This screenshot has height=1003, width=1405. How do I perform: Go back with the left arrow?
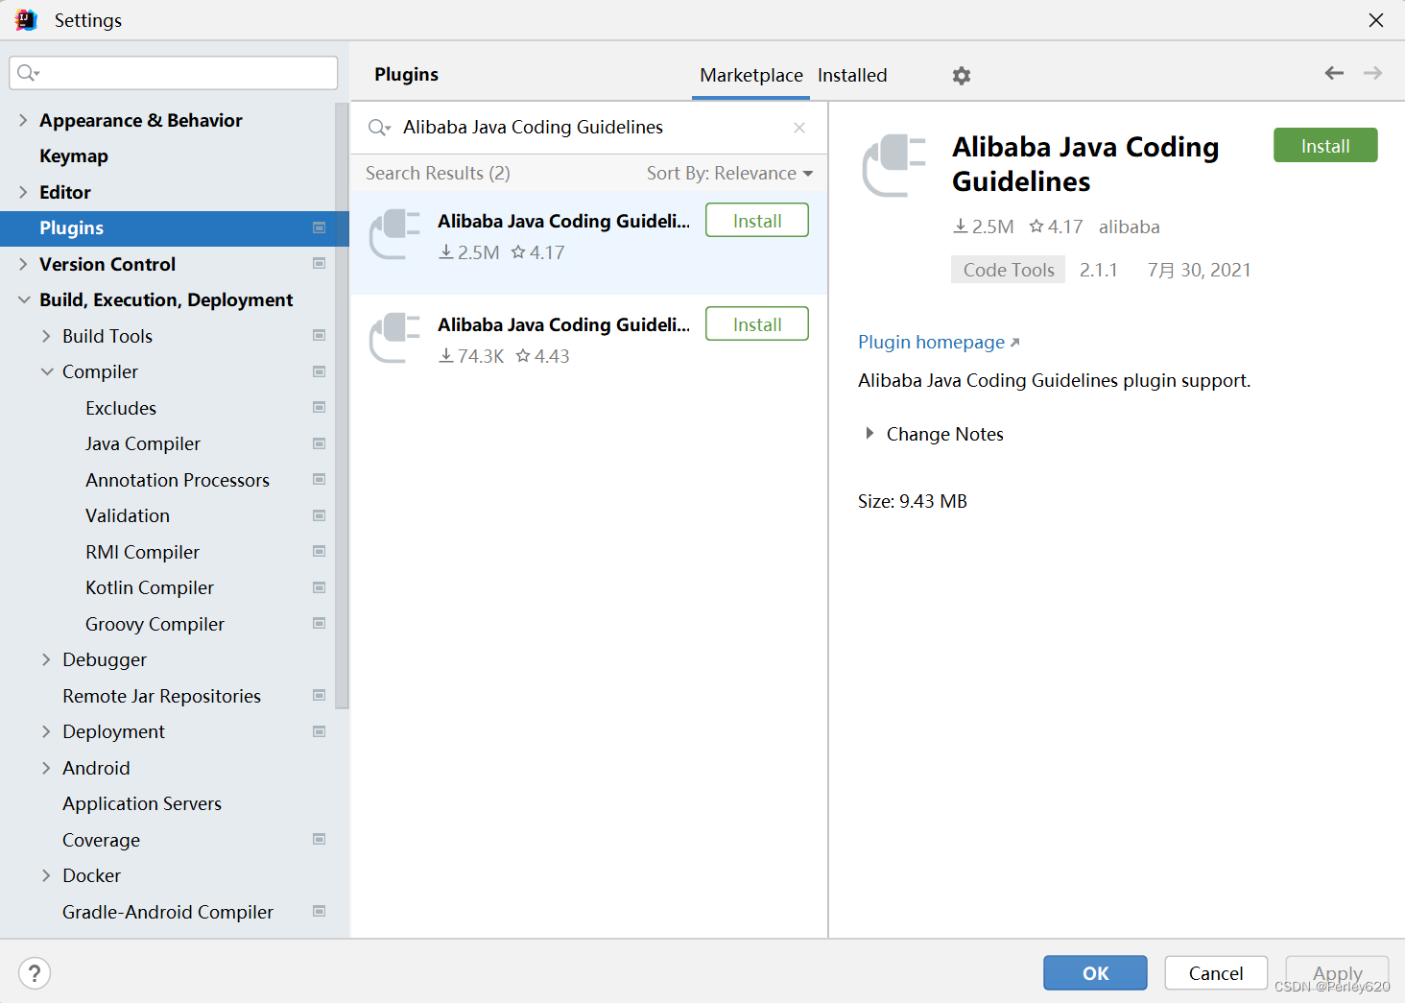coord(1334,73)
